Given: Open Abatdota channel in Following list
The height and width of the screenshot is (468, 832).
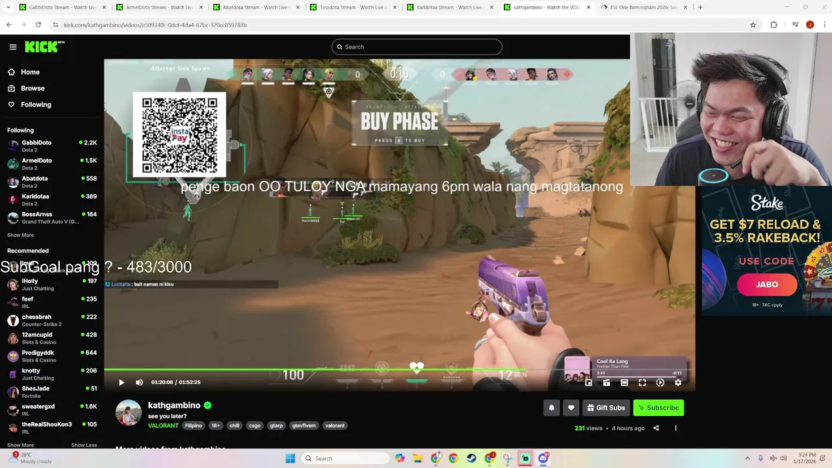Looking at the screenshot, I should 52,182.
